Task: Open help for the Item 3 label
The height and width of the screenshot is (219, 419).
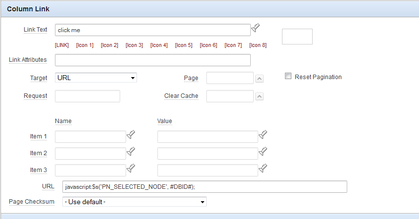Action: coord(39,170)
